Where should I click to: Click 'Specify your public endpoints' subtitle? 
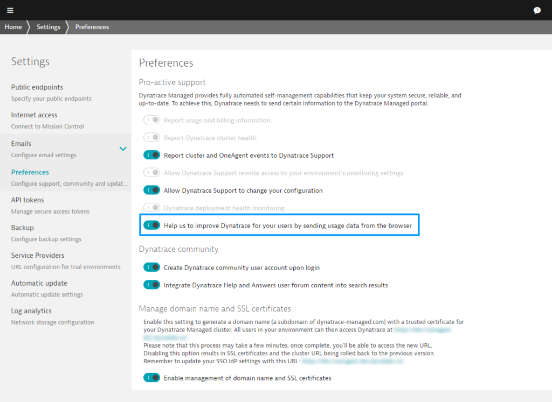click(x=51, y=98)
